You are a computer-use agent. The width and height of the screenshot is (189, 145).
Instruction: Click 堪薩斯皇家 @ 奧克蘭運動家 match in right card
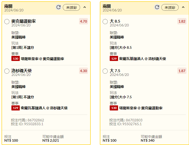[141, 108]
